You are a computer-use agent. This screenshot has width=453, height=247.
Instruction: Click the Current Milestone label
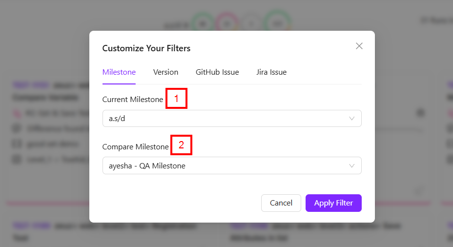click(132, 100)
